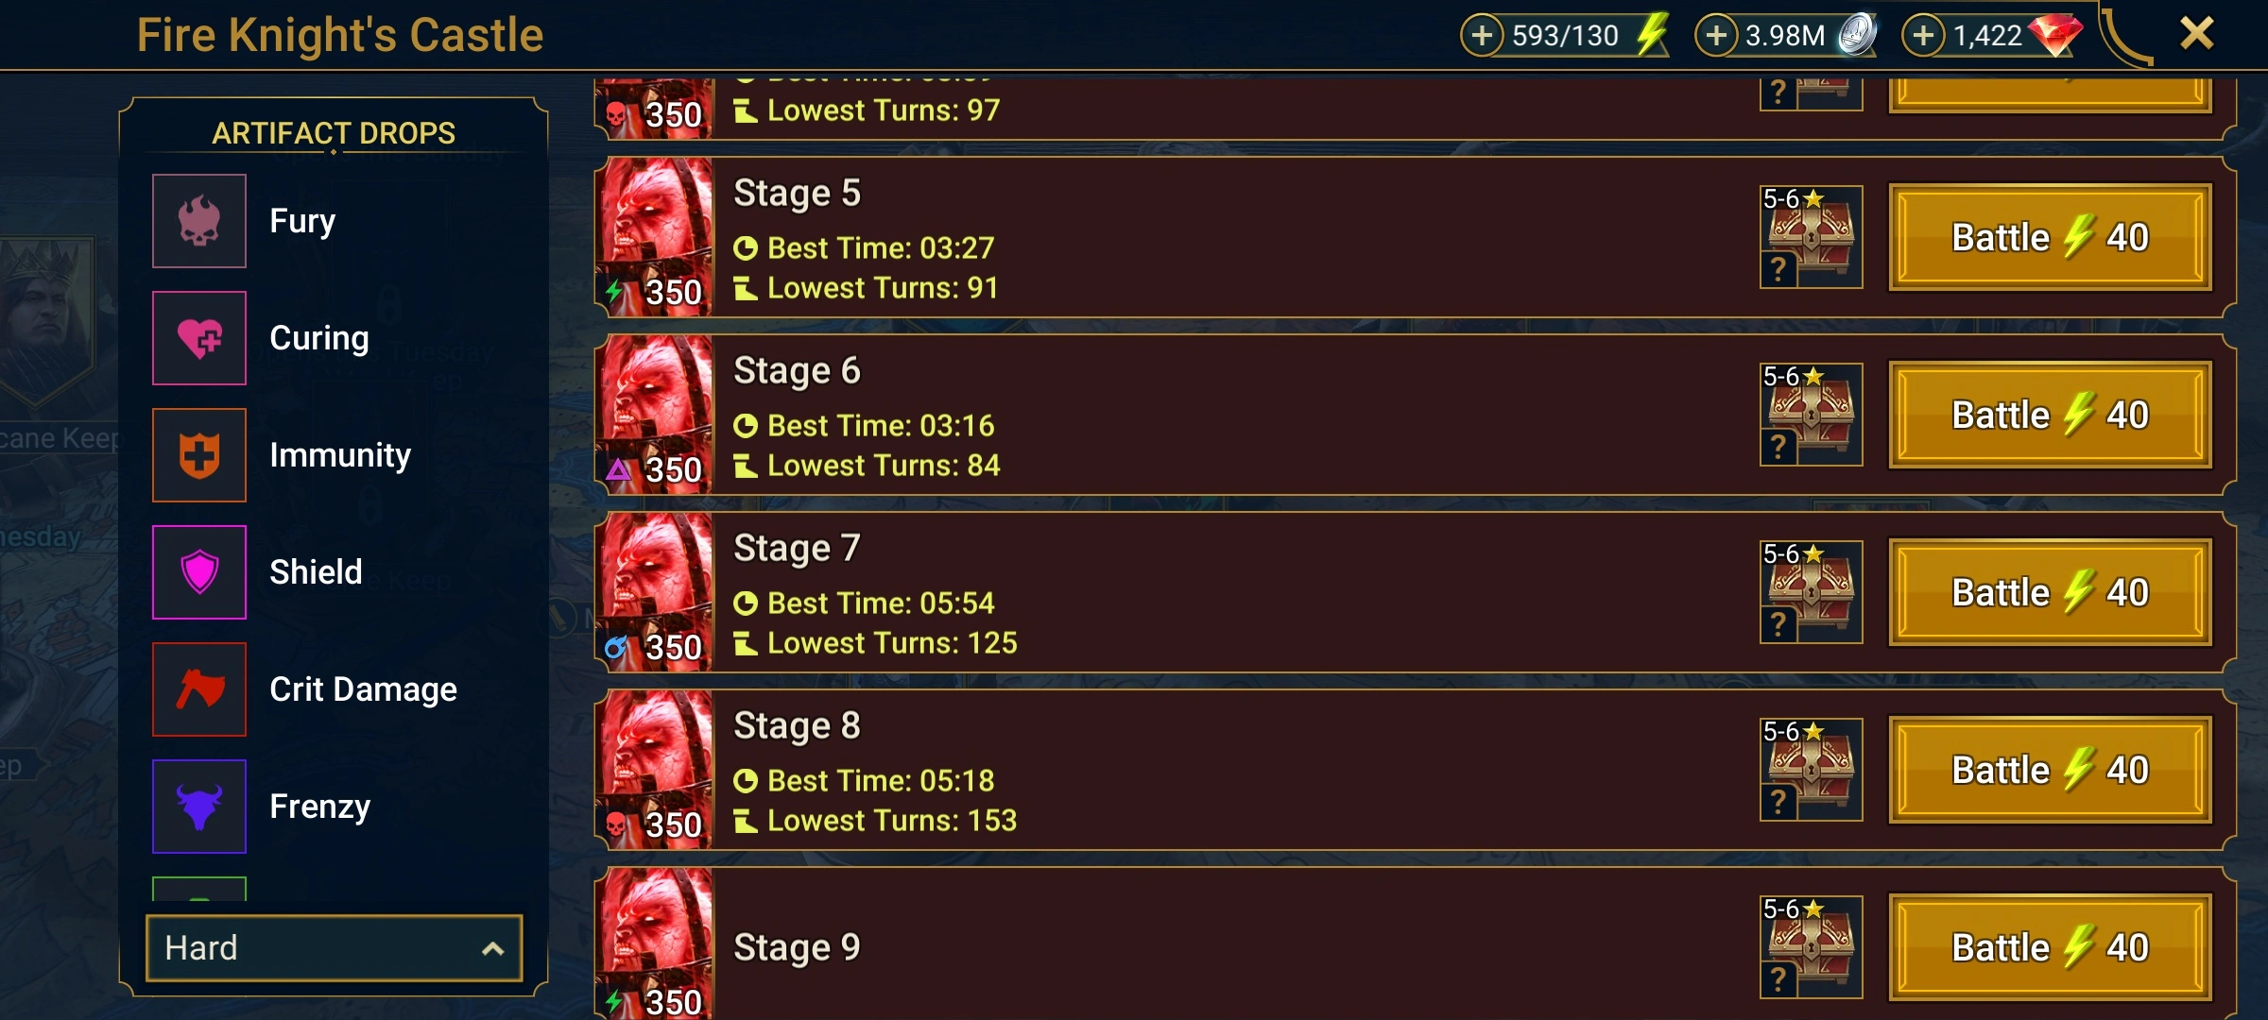This screenshot has width=2268, height=1020.
Task: Buy gems via the plus icon
Action: (x=1923, y=36)
